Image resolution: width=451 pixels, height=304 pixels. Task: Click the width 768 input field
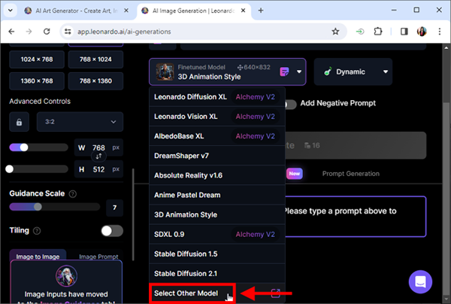98,147
